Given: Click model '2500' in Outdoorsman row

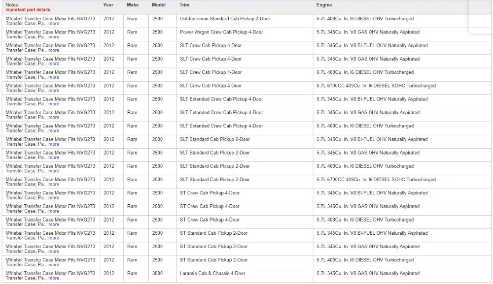Looking at the screenshot, I should pyautogui.click(x=158, y=19).
